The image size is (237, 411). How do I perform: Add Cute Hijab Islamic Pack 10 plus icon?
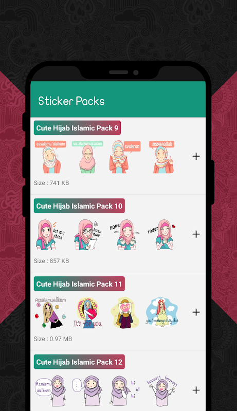pos(196,234)
